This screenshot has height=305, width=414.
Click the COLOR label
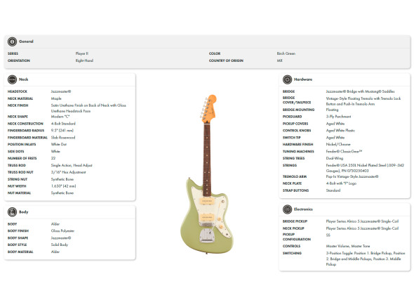[x=215, y=53]
